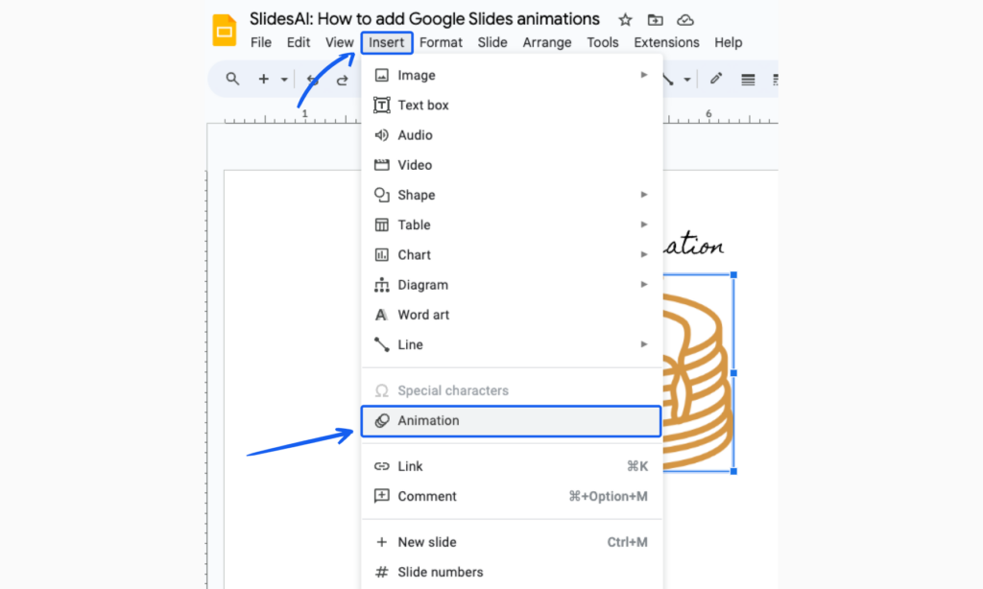Star this presentation

click(x=625, y=19)
